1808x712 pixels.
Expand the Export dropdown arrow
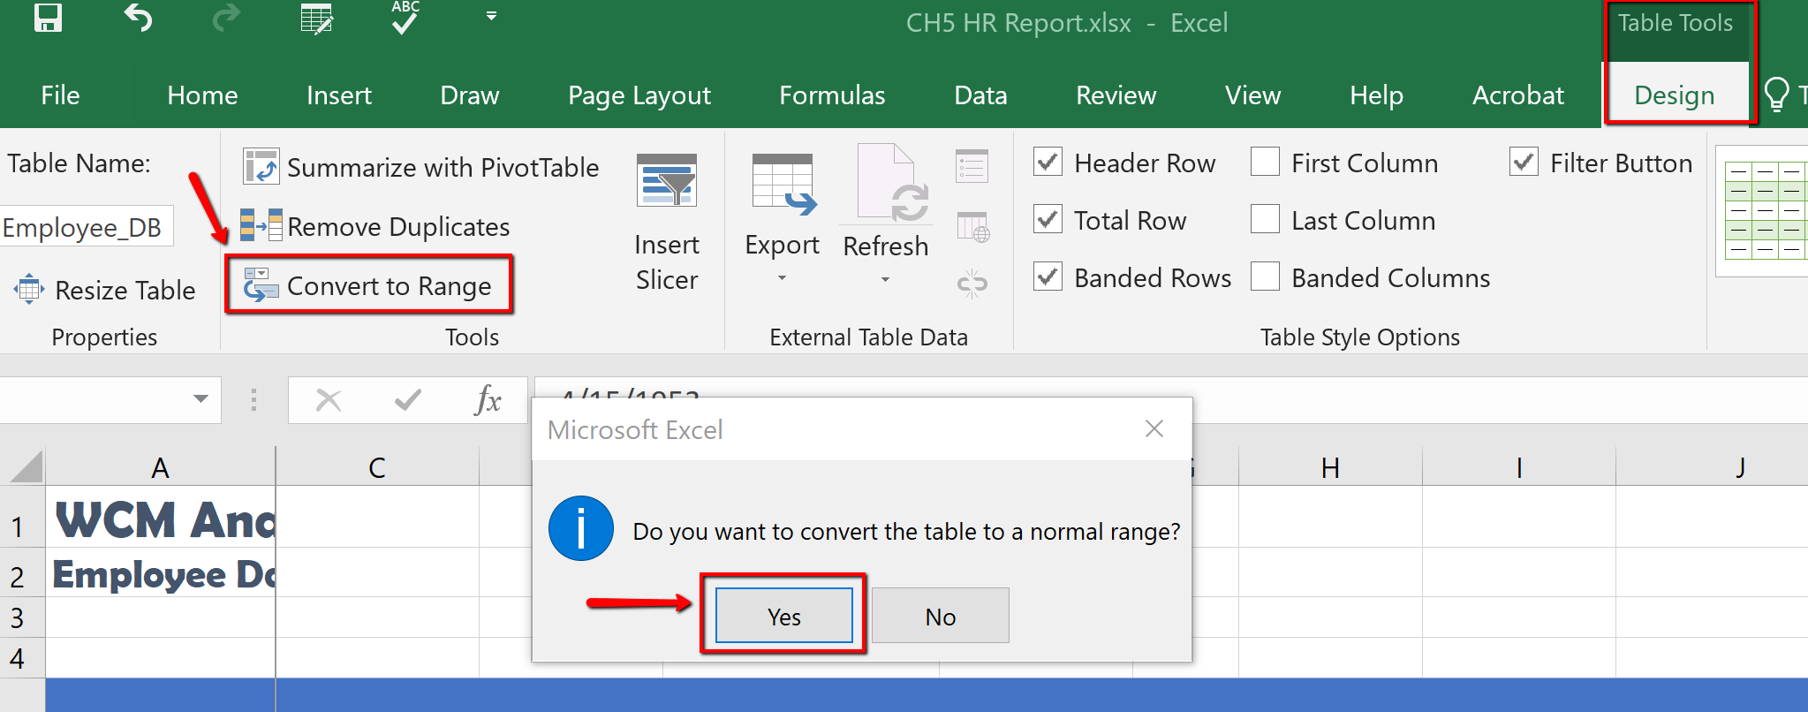coord(782,278)
